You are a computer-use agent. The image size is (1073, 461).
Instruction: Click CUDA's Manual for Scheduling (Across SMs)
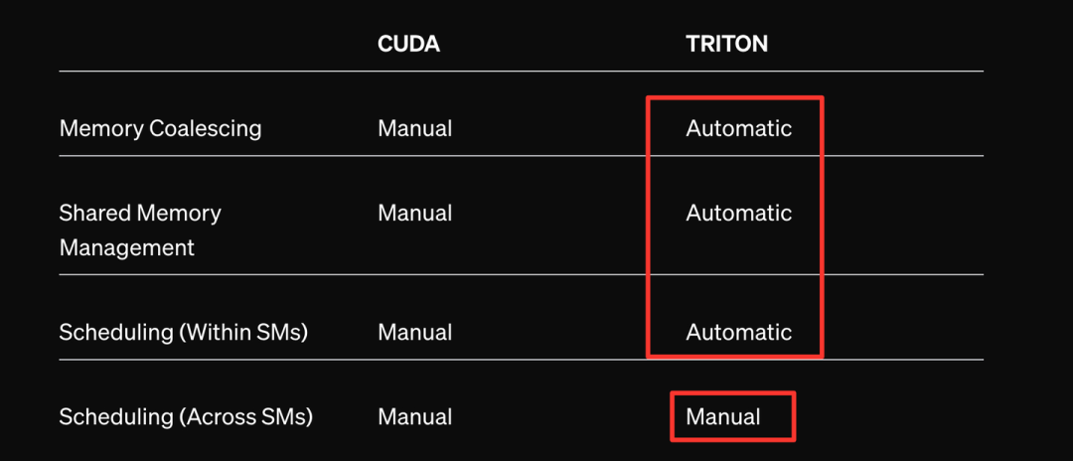pos(414,417)
